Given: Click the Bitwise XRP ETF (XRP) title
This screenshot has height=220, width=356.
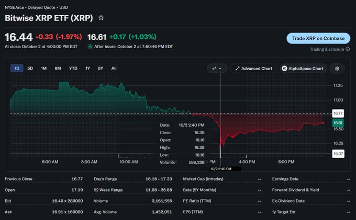Looking at the screenshot, I should point(49,18).
